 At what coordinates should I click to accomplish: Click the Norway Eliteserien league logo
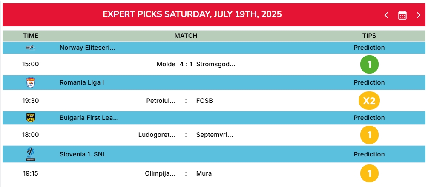31,48
